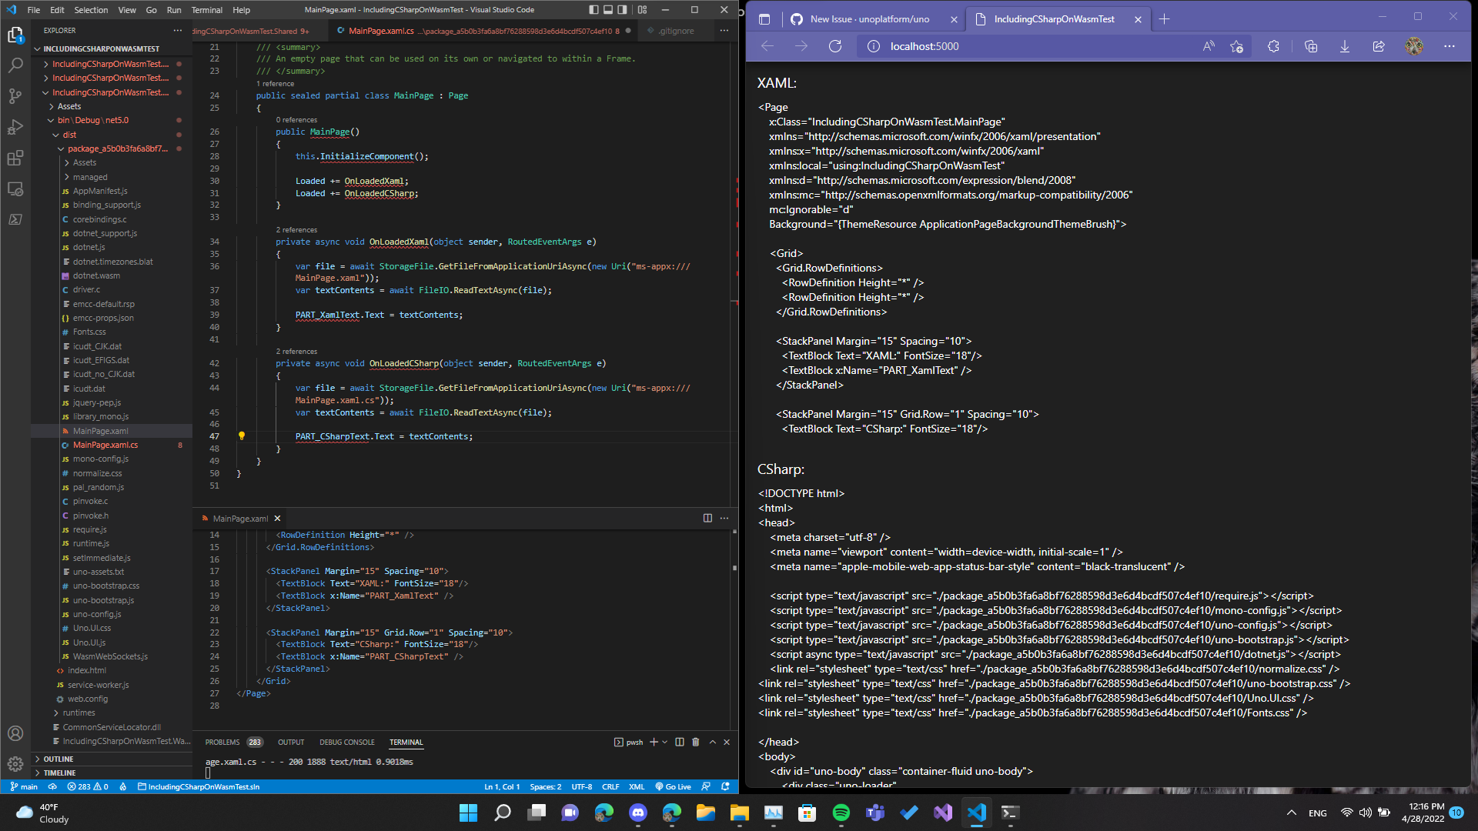
Task: Split the MainPage.xaml editor right
Action: (x=707, y=518)
